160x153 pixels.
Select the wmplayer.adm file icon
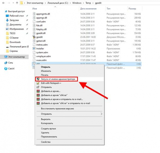tap(34, 56)
